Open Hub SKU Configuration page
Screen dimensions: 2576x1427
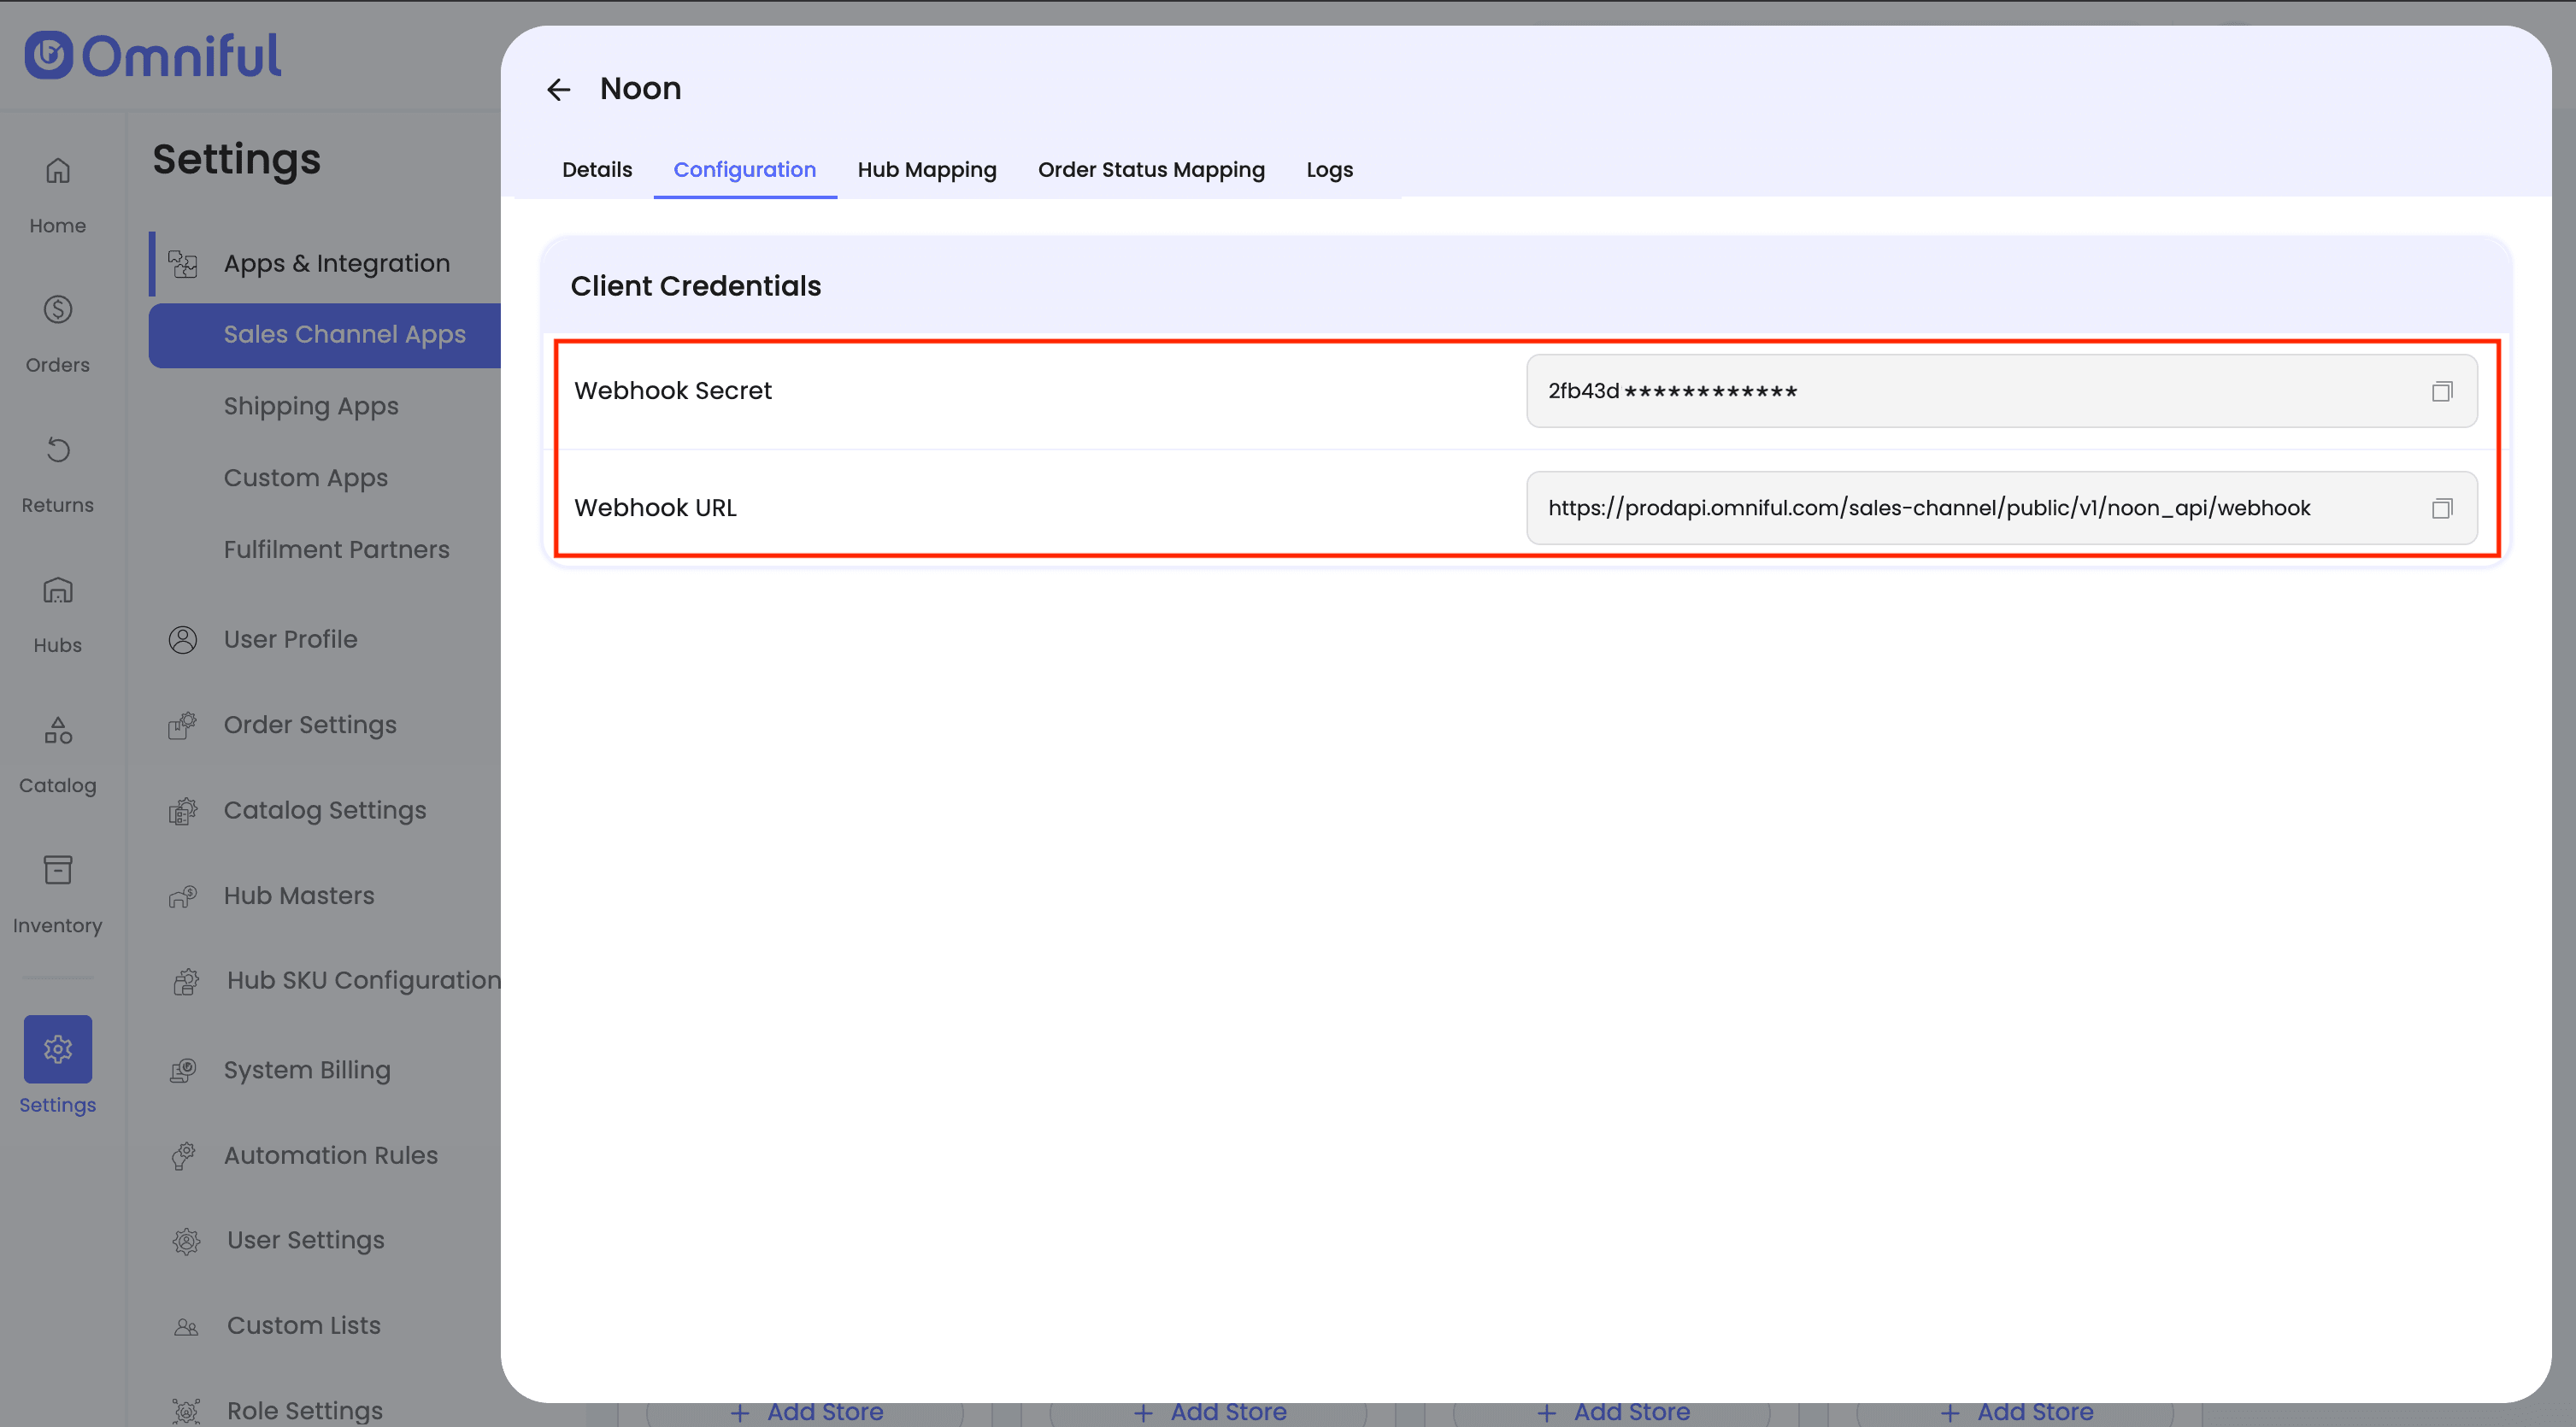(363, 981)
